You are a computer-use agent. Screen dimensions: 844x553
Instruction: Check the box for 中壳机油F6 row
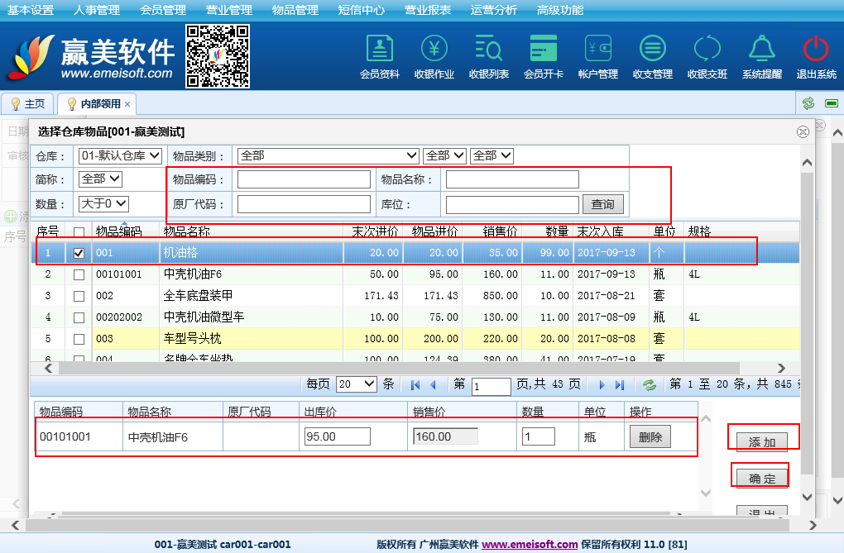pyautogui.click(x=79, y=274)
